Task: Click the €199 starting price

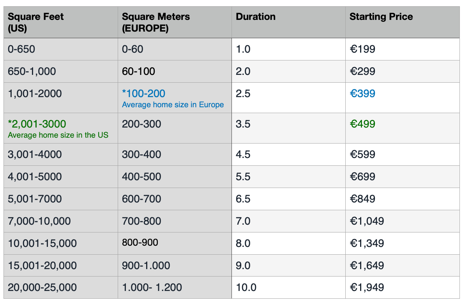Action: click(362, 49)
